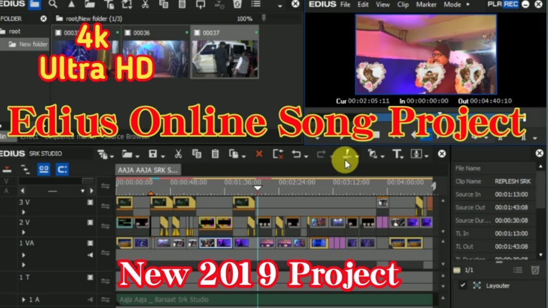
Task: Expand the 1 A audio track
Action: 24,299
